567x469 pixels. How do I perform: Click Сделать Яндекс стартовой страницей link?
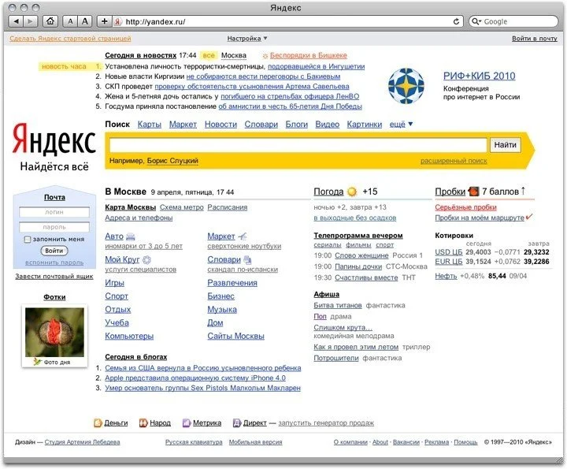click(x=70, y=39)
